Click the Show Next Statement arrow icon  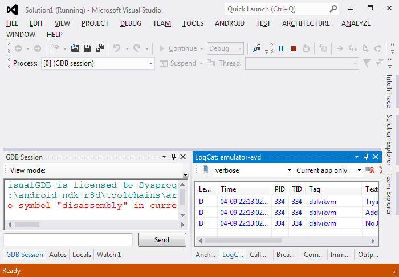coord(340,48)
